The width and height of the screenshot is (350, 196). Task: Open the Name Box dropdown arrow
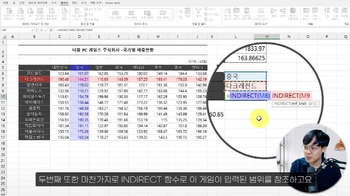coord(32,30)
